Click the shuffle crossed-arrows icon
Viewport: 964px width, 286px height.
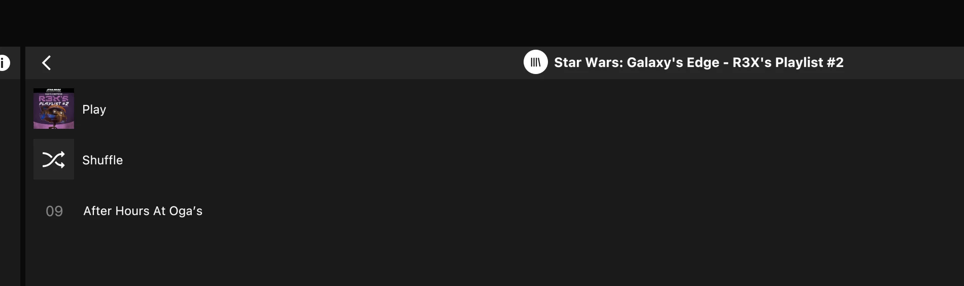(53, 160)
